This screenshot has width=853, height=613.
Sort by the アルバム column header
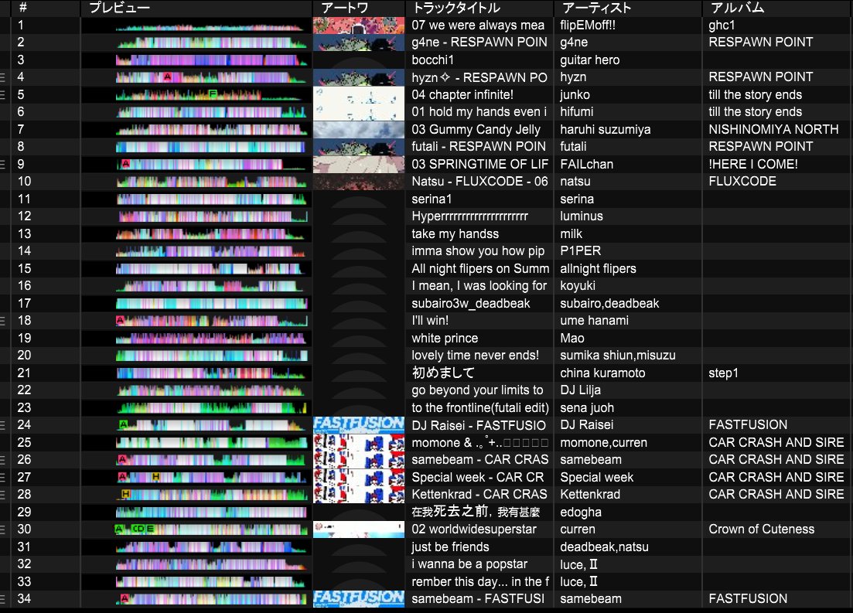tap(737, 8)
